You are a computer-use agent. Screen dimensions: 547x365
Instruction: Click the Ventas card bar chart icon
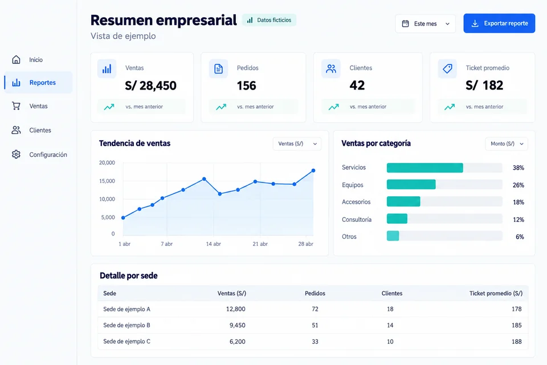click(107, 68)
